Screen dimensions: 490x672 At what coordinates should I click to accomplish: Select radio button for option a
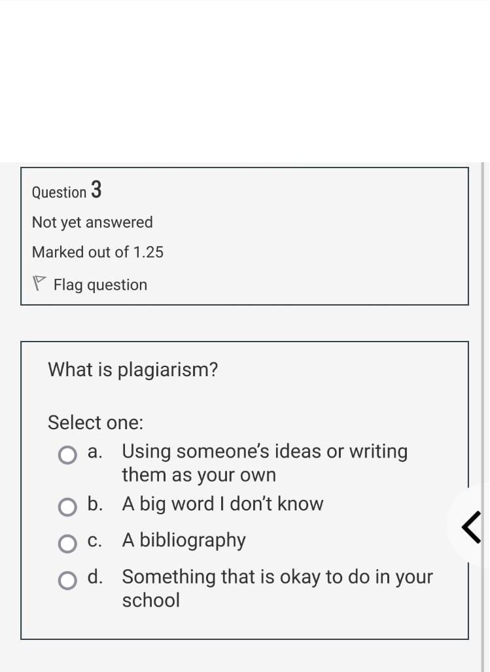[x=67, y=455]
